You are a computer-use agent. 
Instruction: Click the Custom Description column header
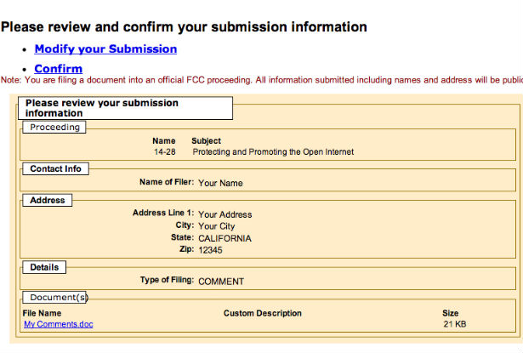point(262,314)
